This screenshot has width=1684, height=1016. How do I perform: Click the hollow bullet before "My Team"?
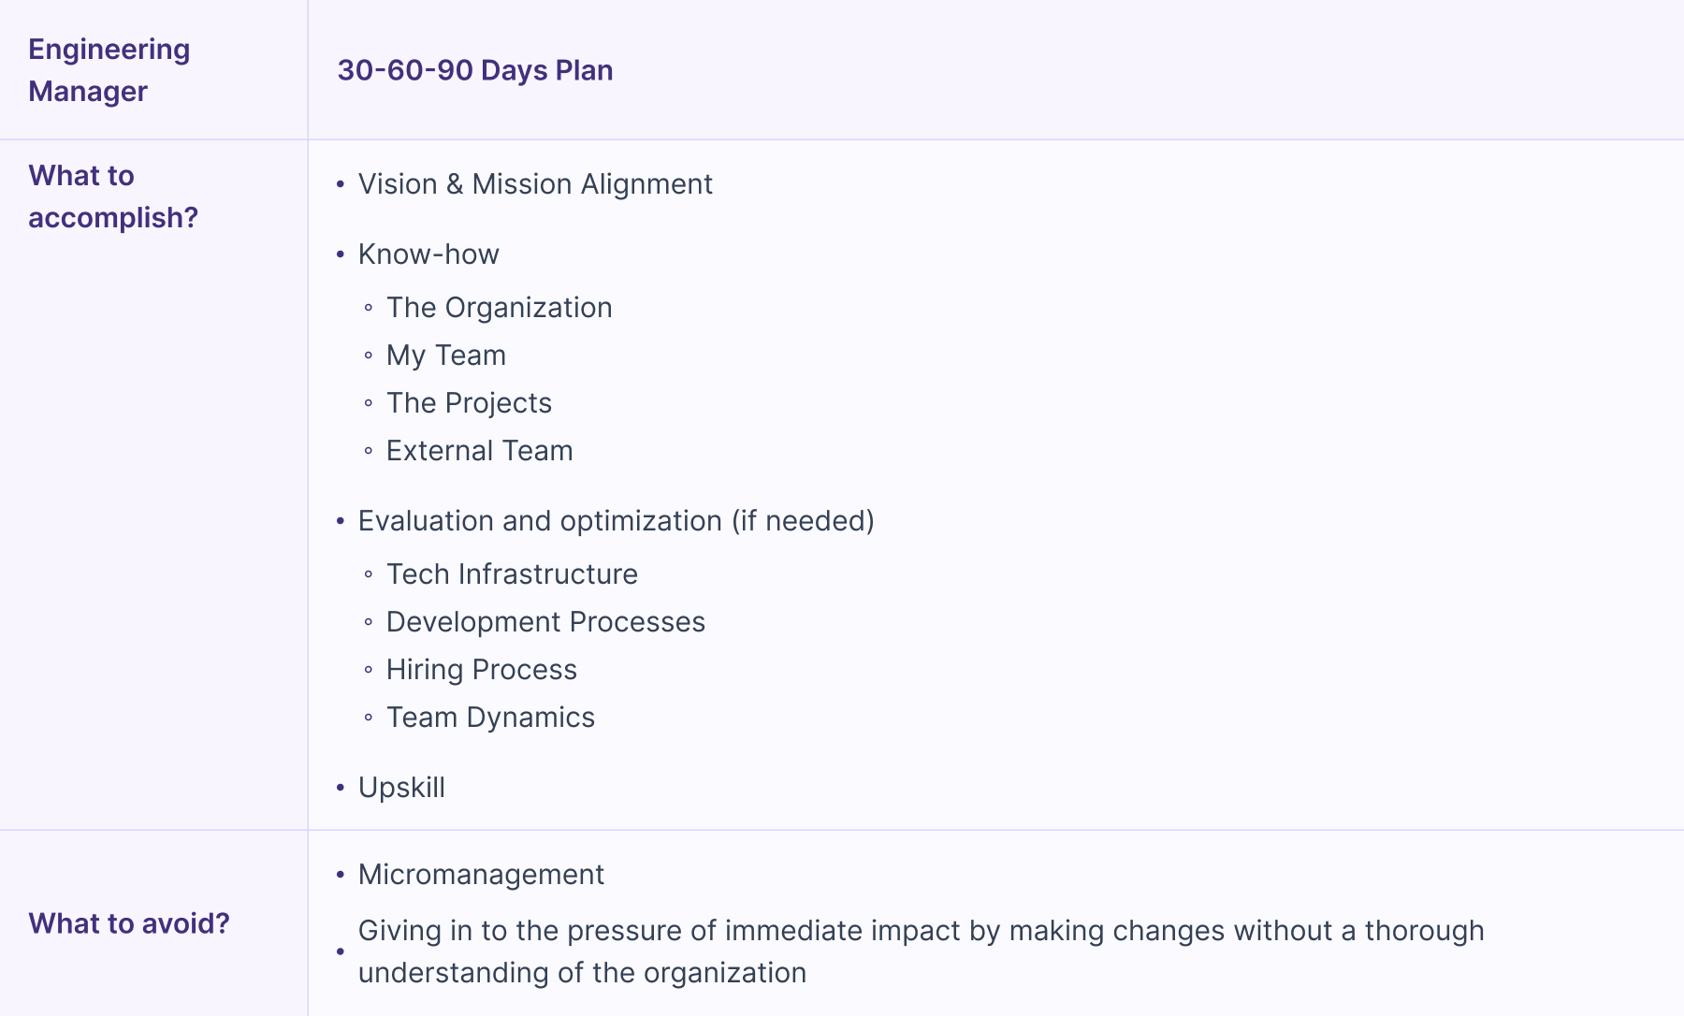point(369,356)
